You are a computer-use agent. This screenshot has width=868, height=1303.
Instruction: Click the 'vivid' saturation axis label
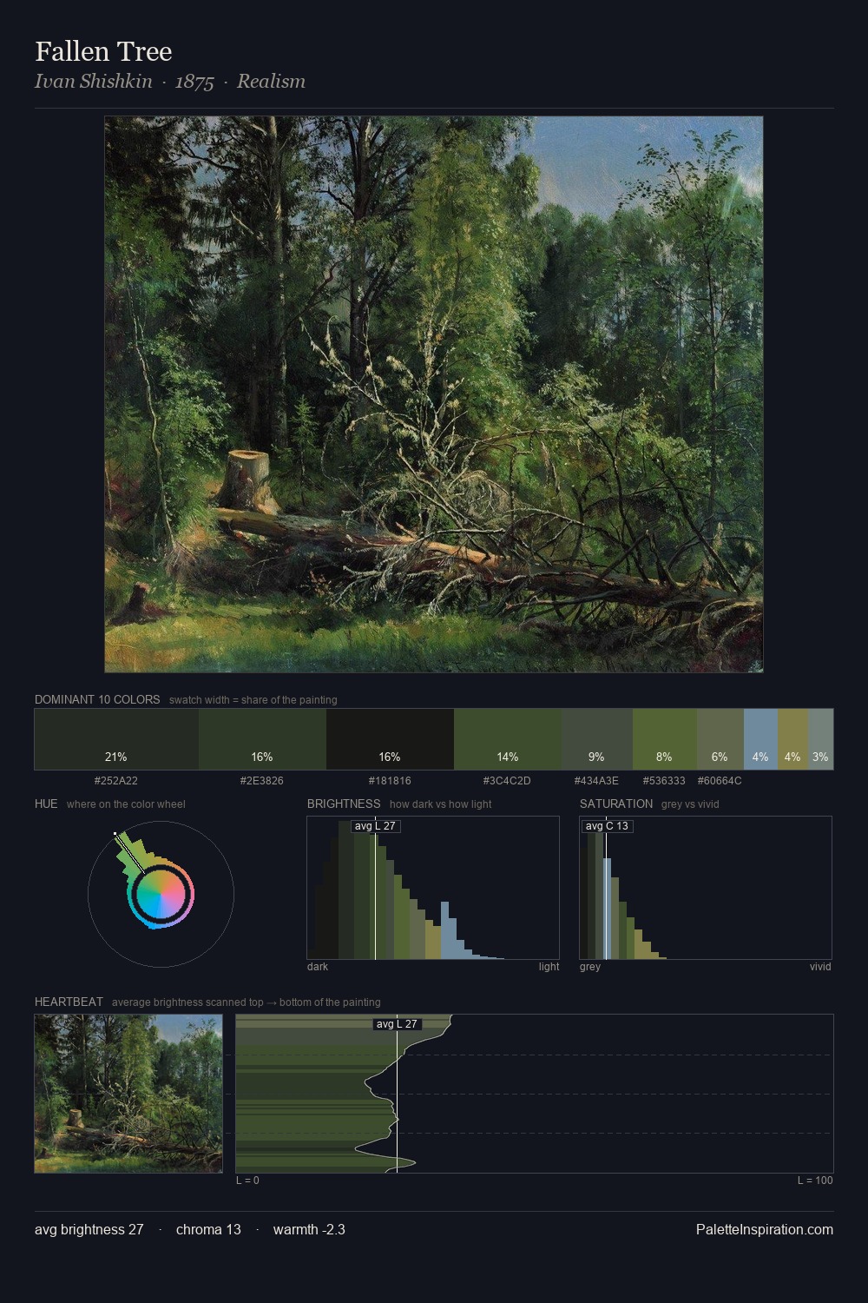(x=820, y=967)
